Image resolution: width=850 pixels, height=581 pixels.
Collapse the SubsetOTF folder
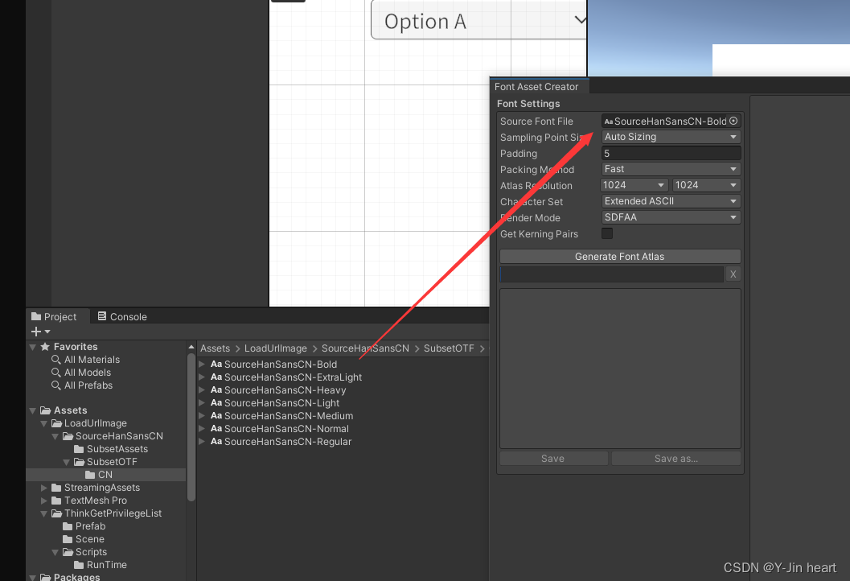click(67, 462)
